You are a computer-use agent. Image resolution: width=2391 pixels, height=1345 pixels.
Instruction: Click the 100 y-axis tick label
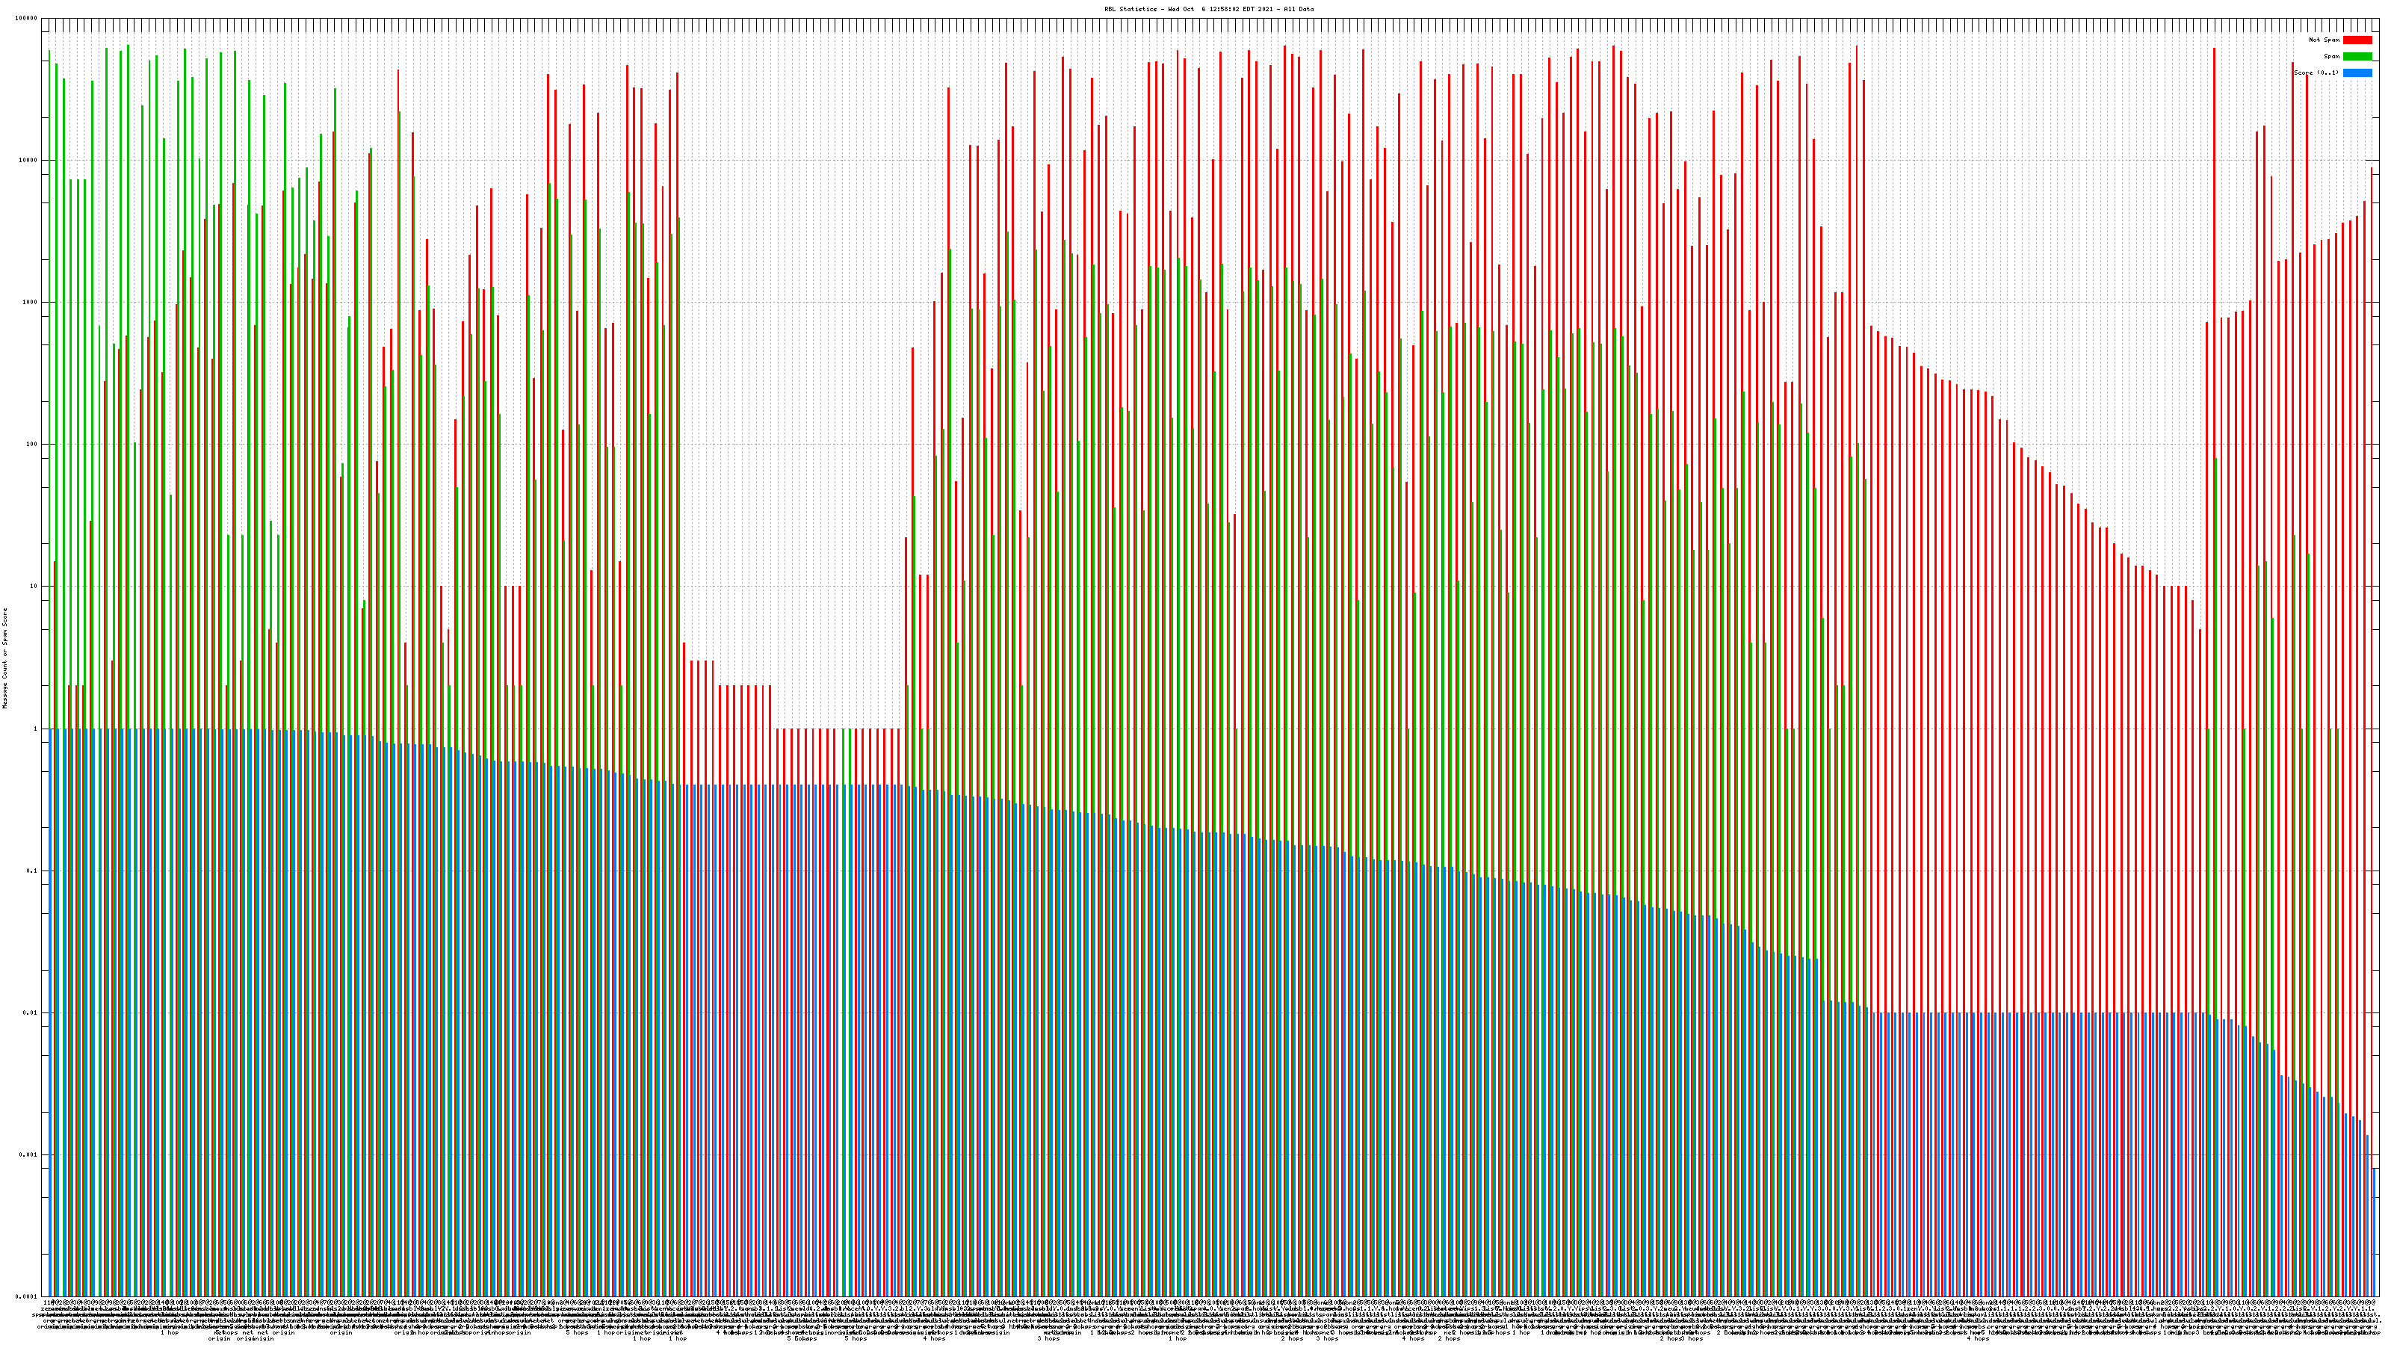coord(32,444)
